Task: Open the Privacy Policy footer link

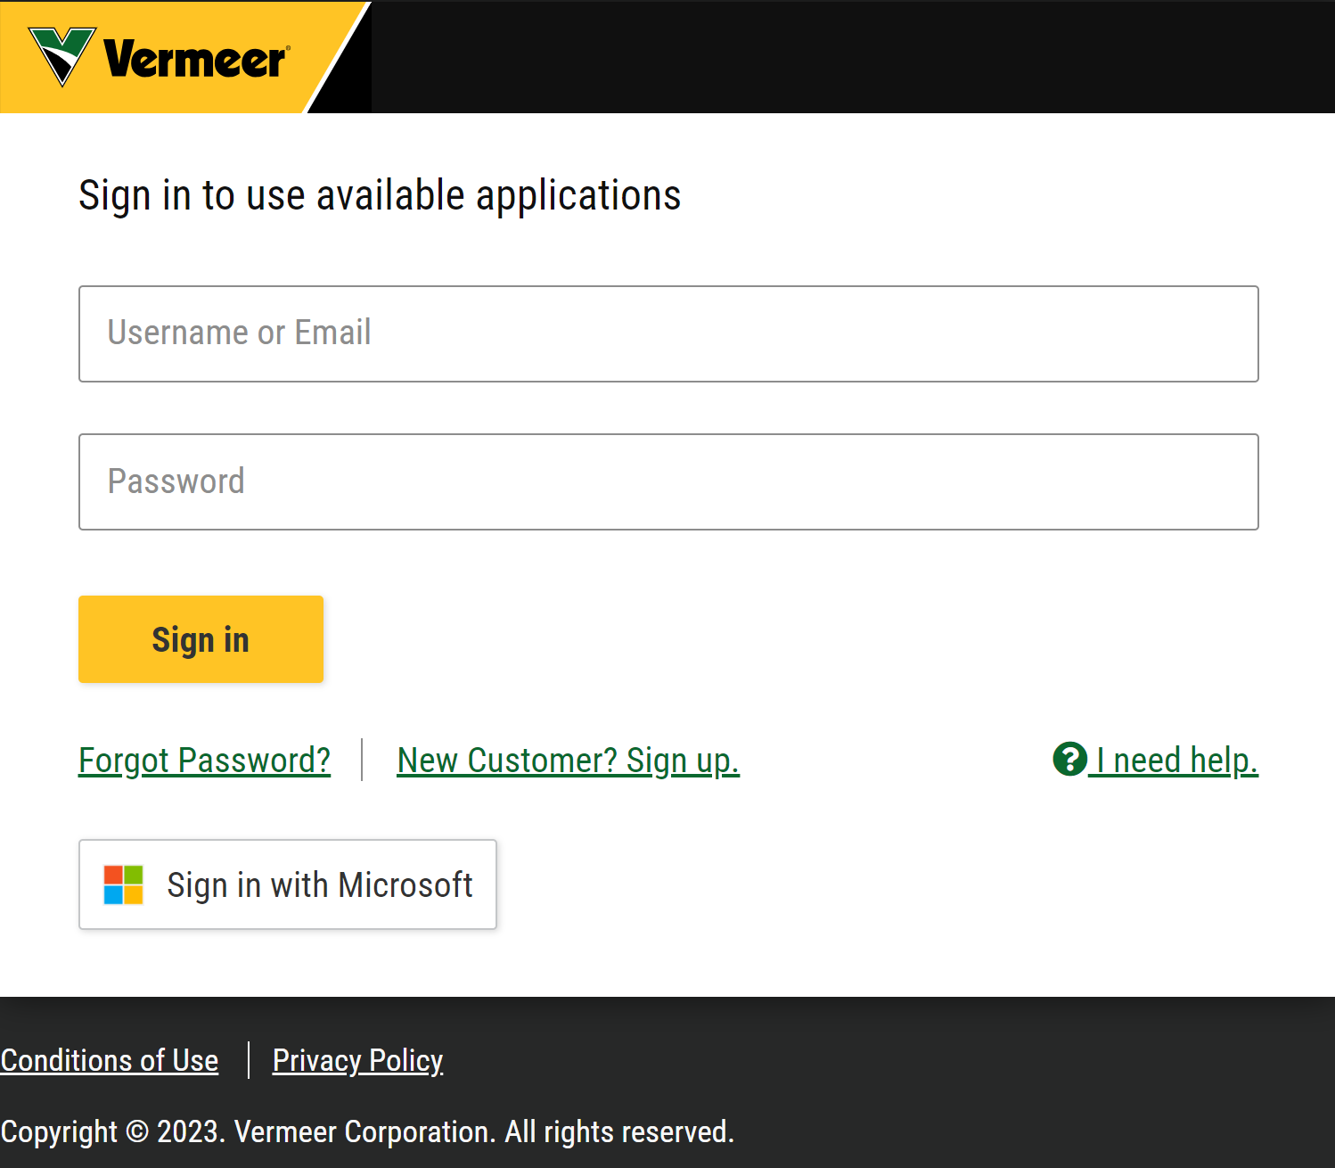Action: [x=357, y=1060]
